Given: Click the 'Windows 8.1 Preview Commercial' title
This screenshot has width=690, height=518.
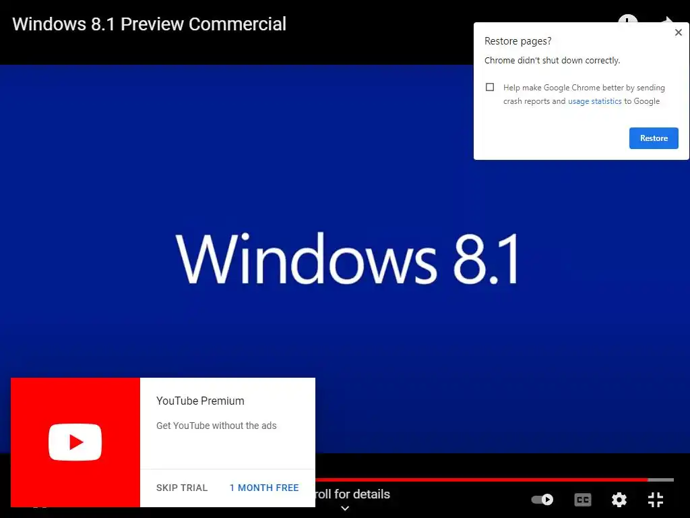Looking at the screenshot, I should pos(149,24).
